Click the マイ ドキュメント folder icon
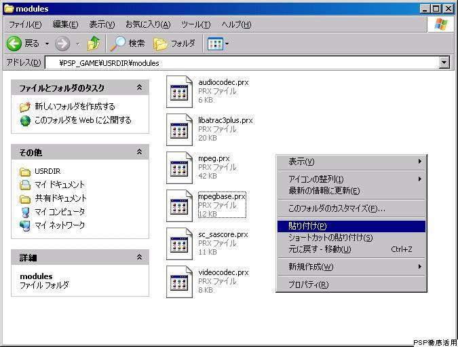This screenshot has width=458, height=347. pos(25,185)
